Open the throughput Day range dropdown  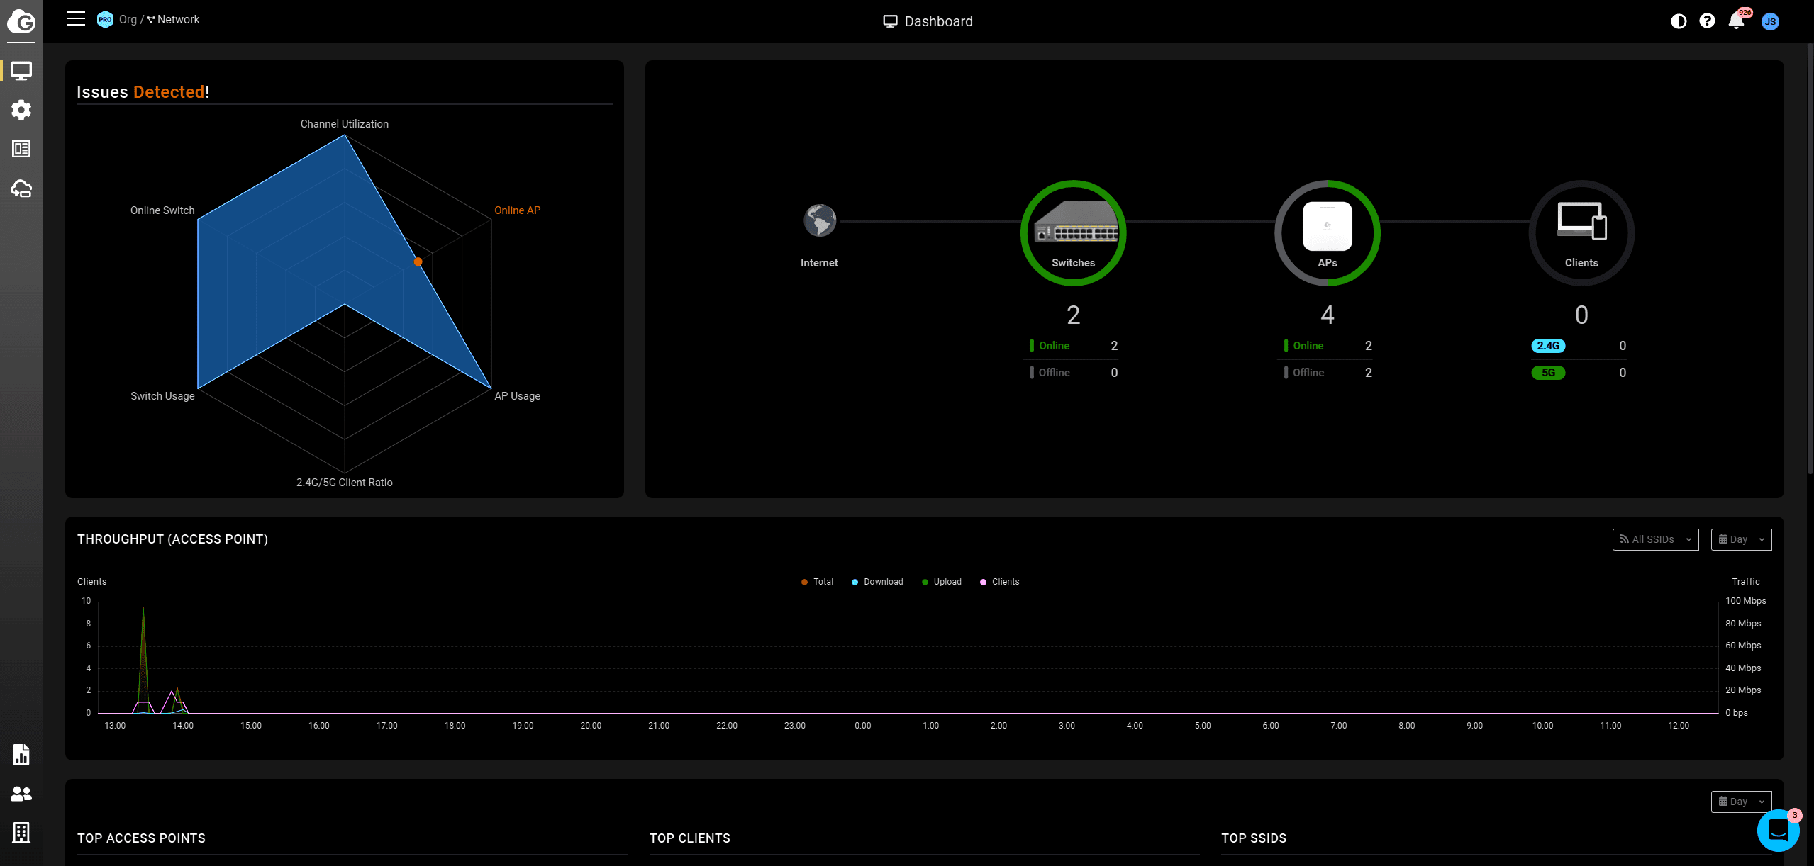tap(1741, 539)
